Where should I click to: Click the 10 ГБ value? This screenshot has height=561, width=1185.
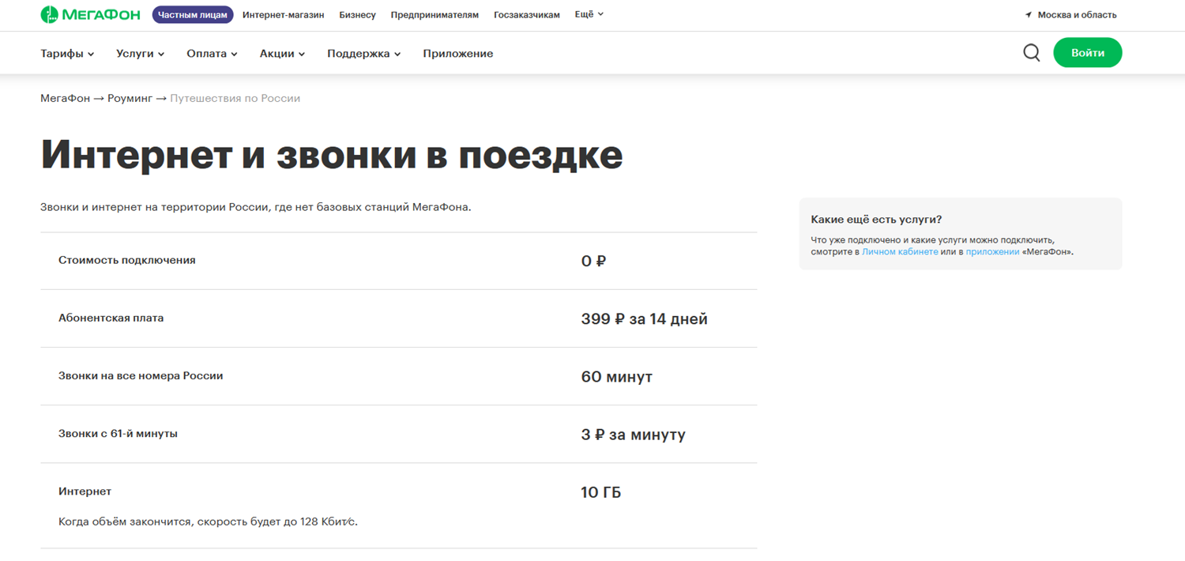[x=601, y=492]
